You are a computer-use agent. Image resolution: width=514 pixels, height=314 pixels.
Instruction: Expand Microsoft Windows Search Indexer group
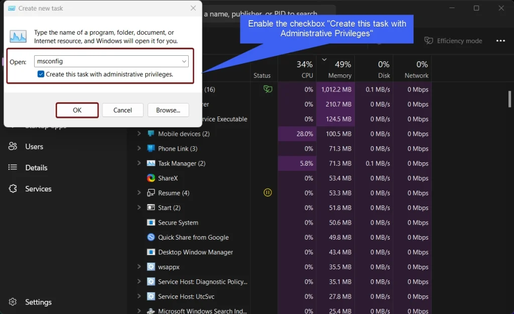click(139, 310)
